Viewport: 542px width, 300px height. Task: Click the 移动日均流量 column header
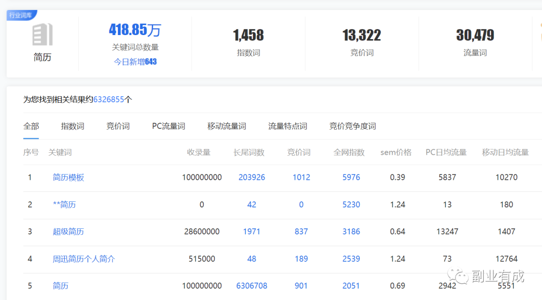coord(505,152)
